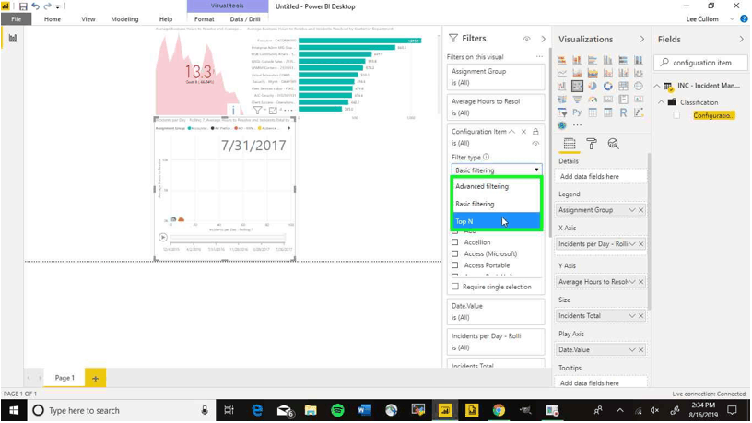
Task: Open Focus mode on the scatter visual
Action: coord(273,111)
